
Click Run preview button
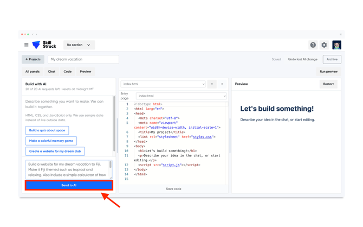tap(328, 72)
